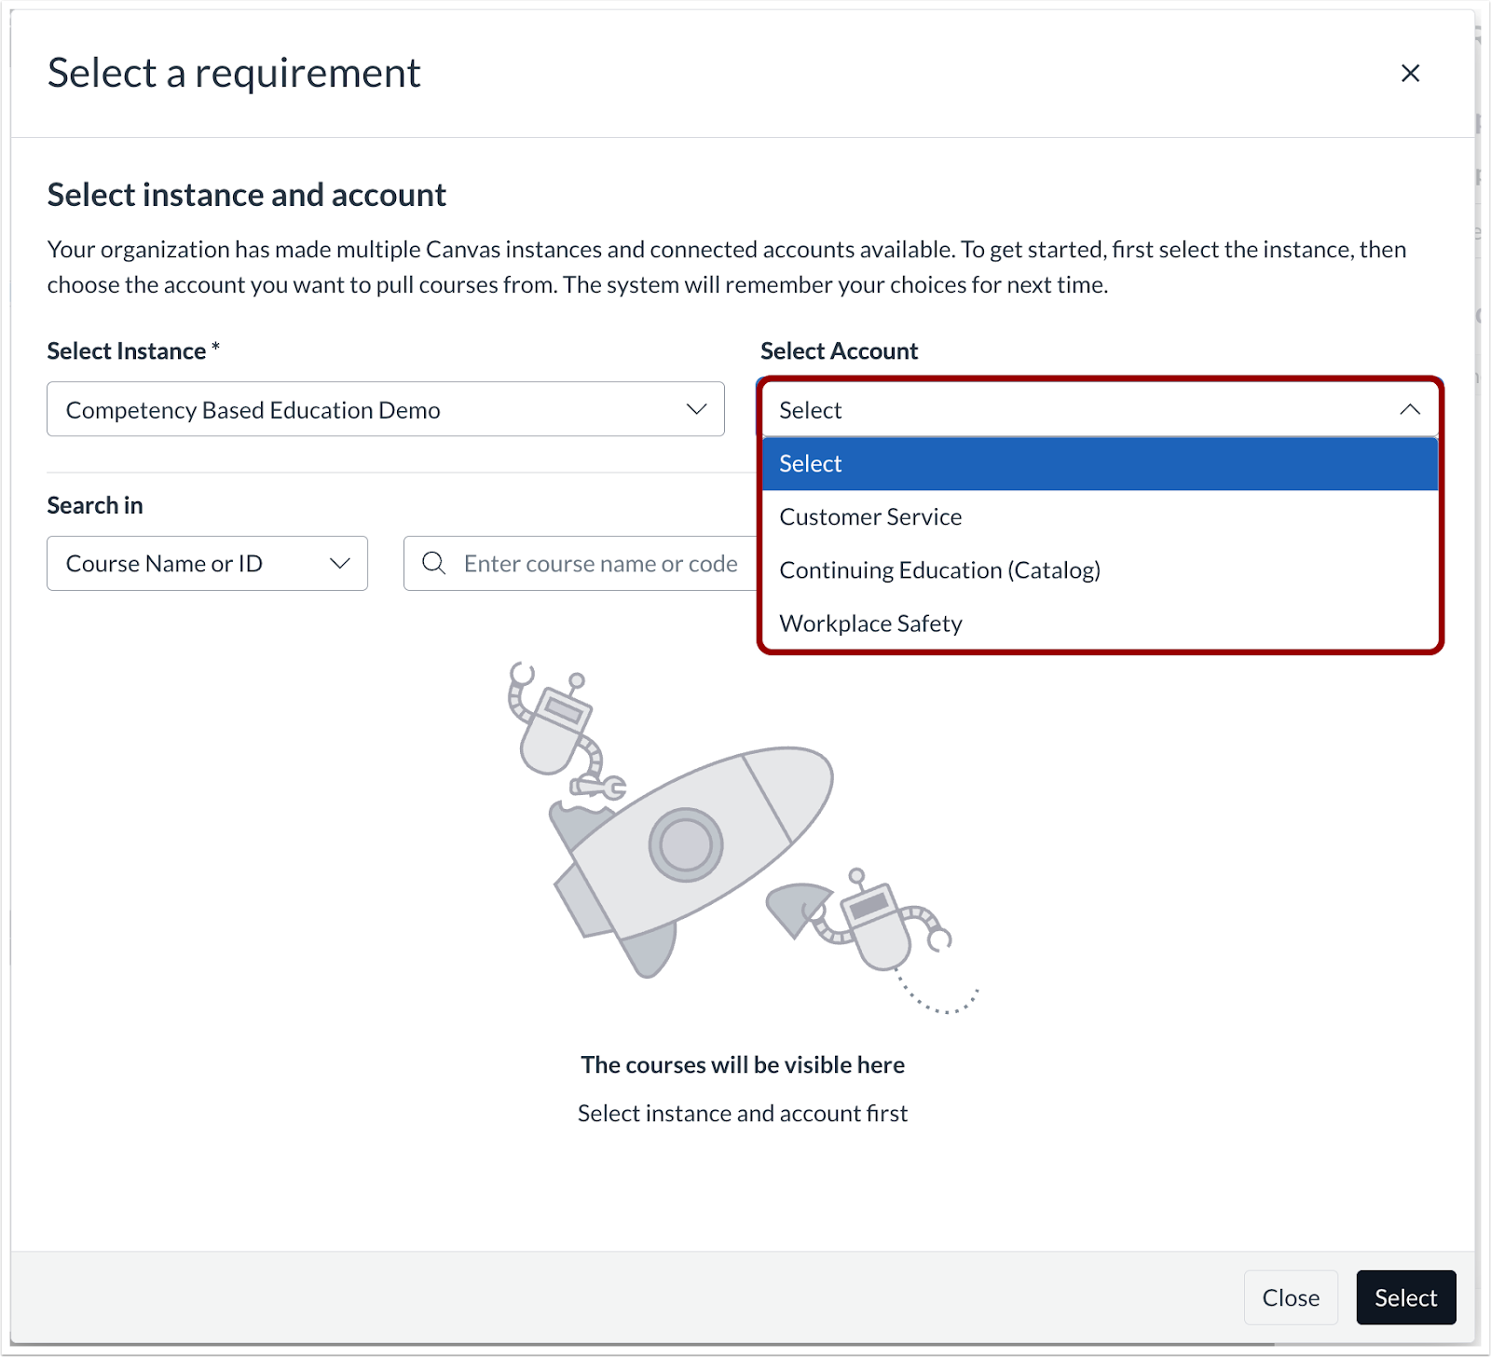Click the Competency Based Education Demo field
This screenshot has width=1491, height=1357.
(385, 409)
